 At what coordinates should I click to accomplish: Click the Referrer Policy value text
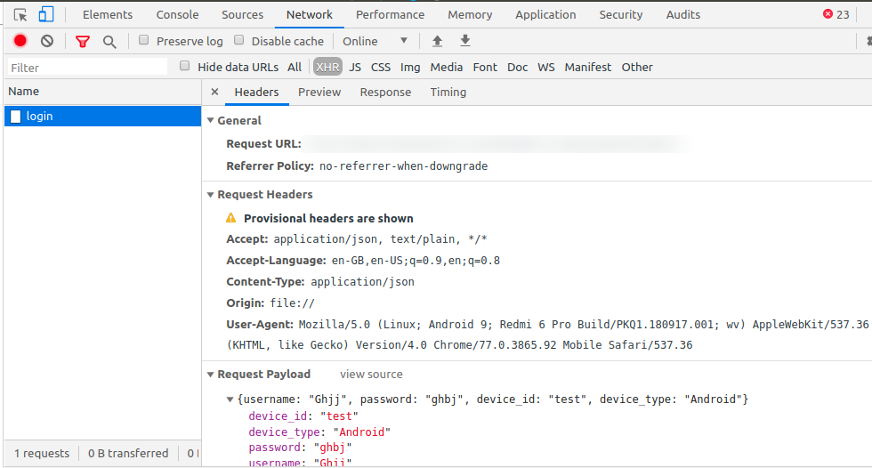[403, 166]
